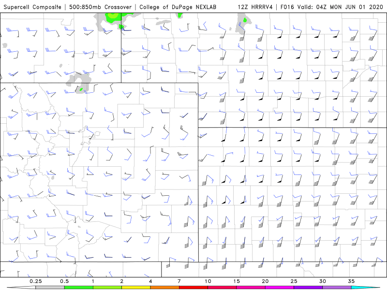Viewport: 387px width, 290px height.
Task: Select the 0.25 value on the color scale
Action: pyautogui.click(x=35, y=281)
